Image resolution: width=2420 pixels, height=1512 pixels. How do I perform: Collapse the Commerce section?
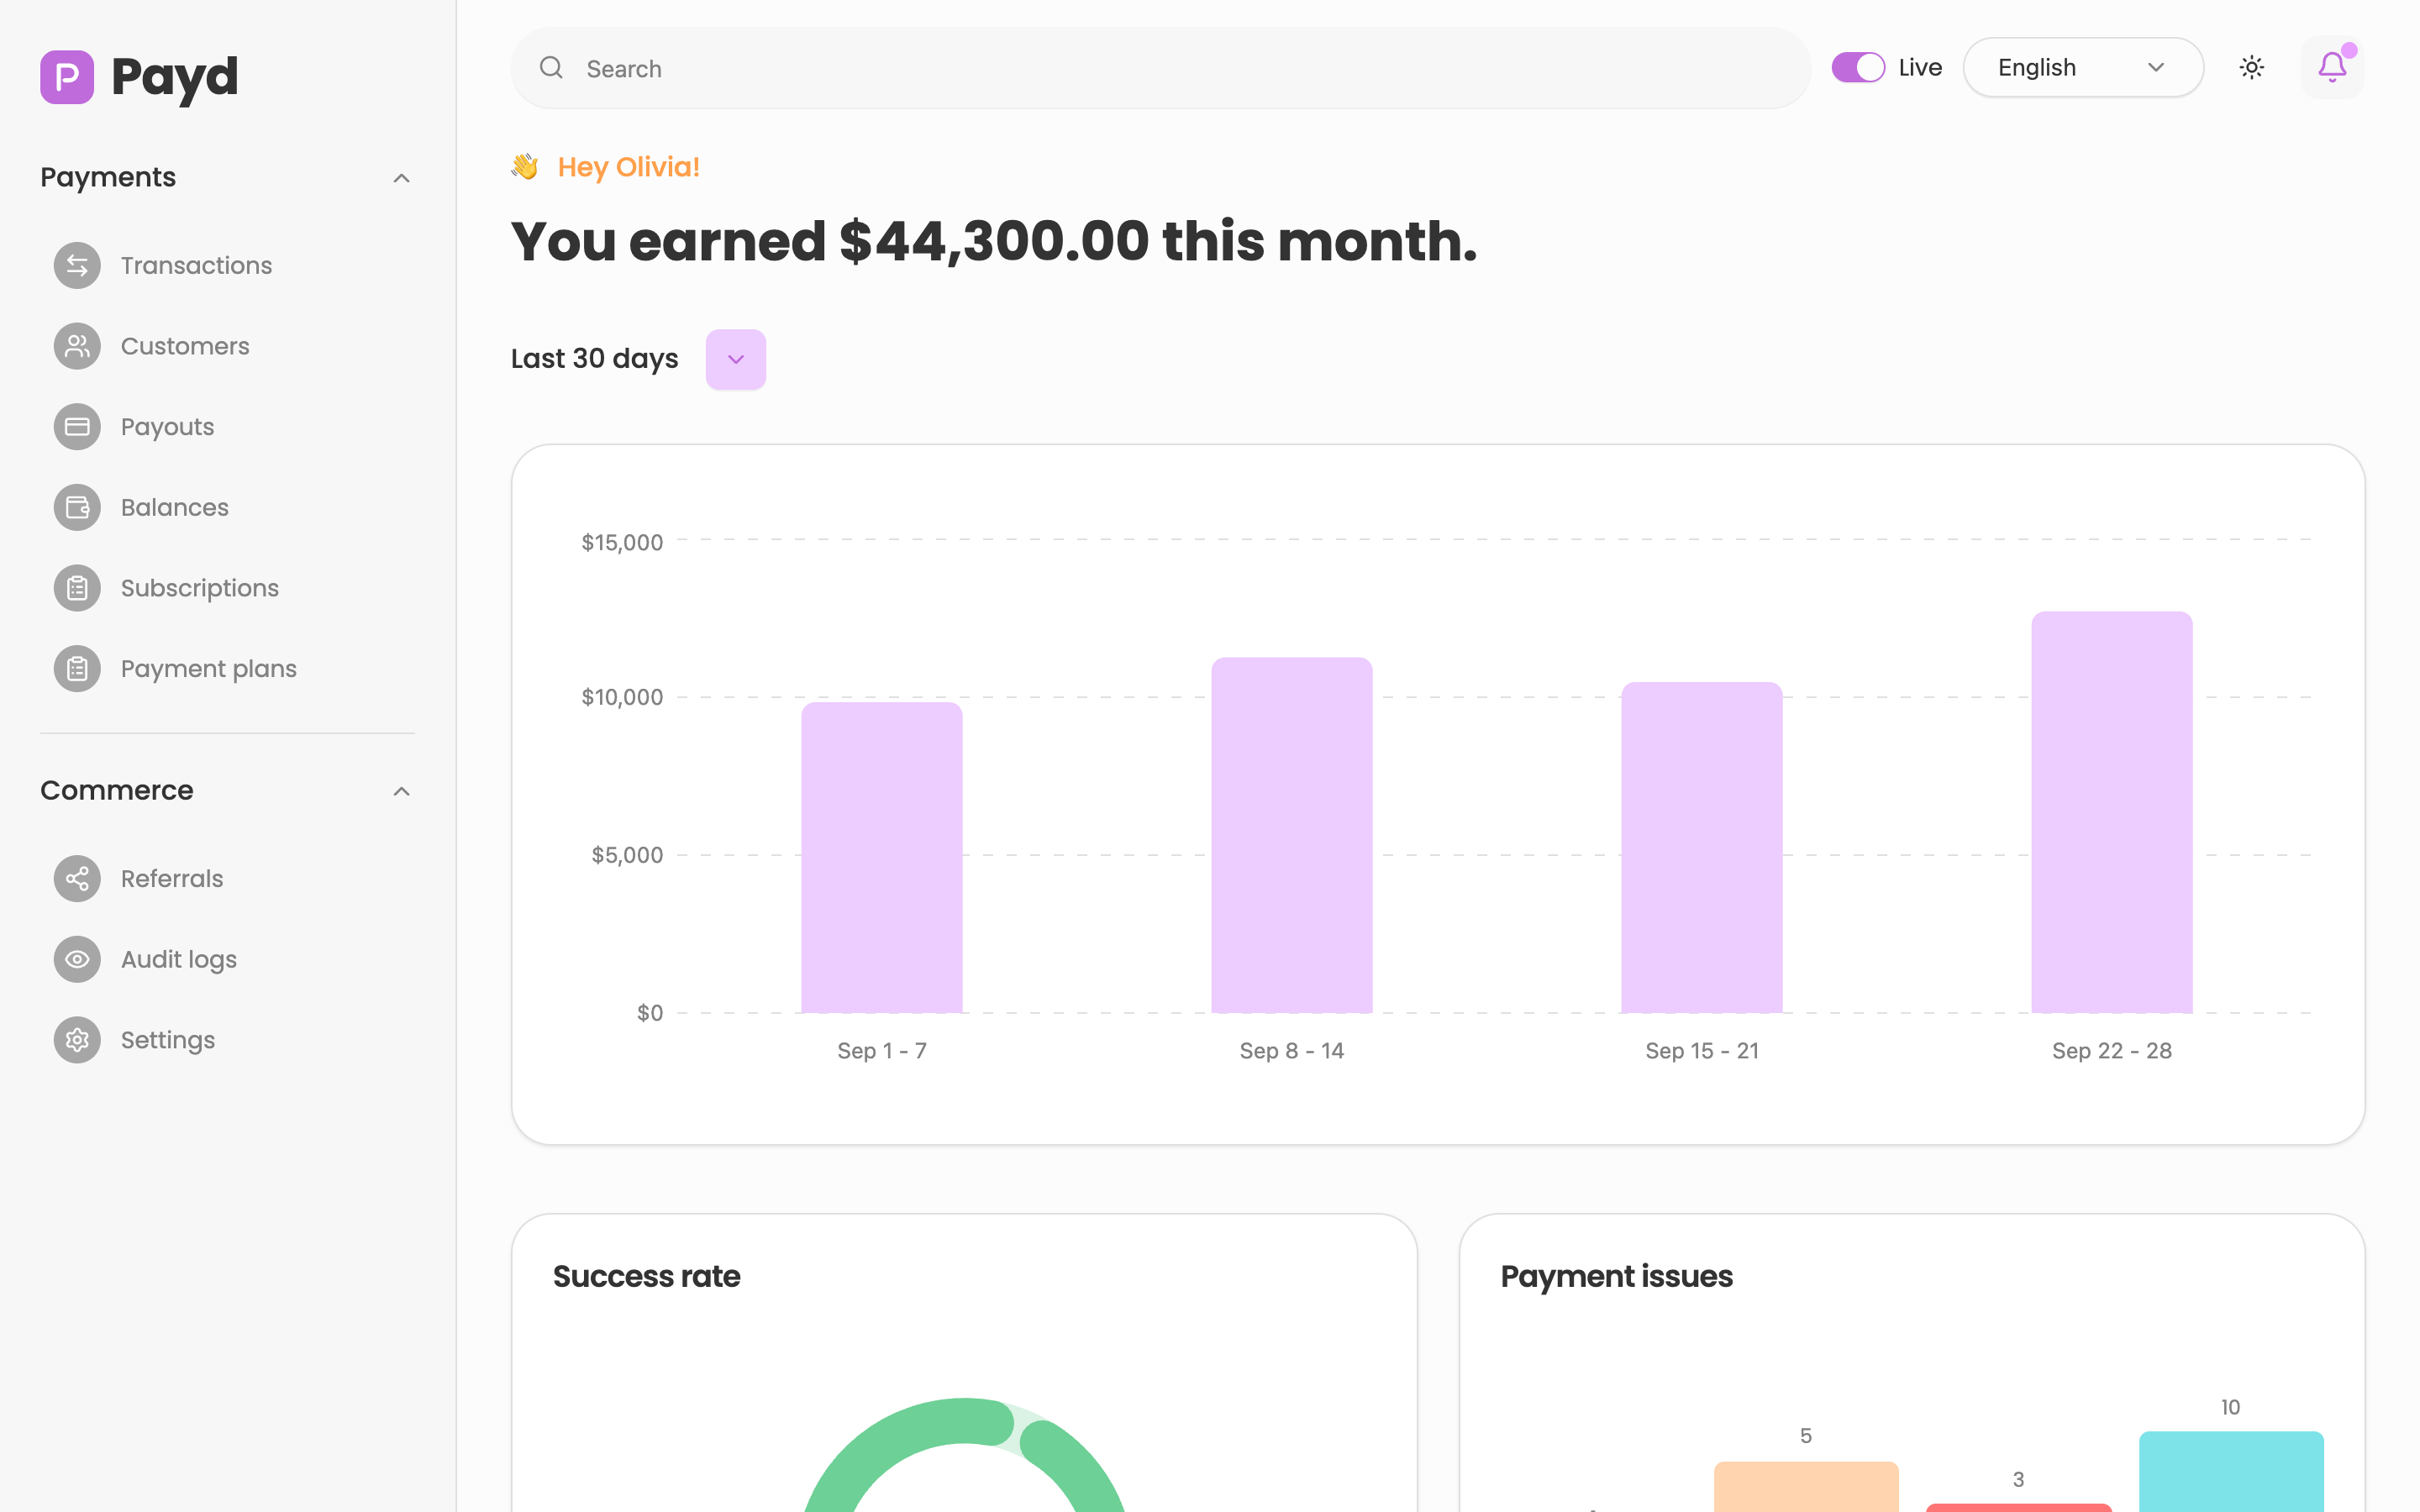pyautogui.click(x=401, y=792)
